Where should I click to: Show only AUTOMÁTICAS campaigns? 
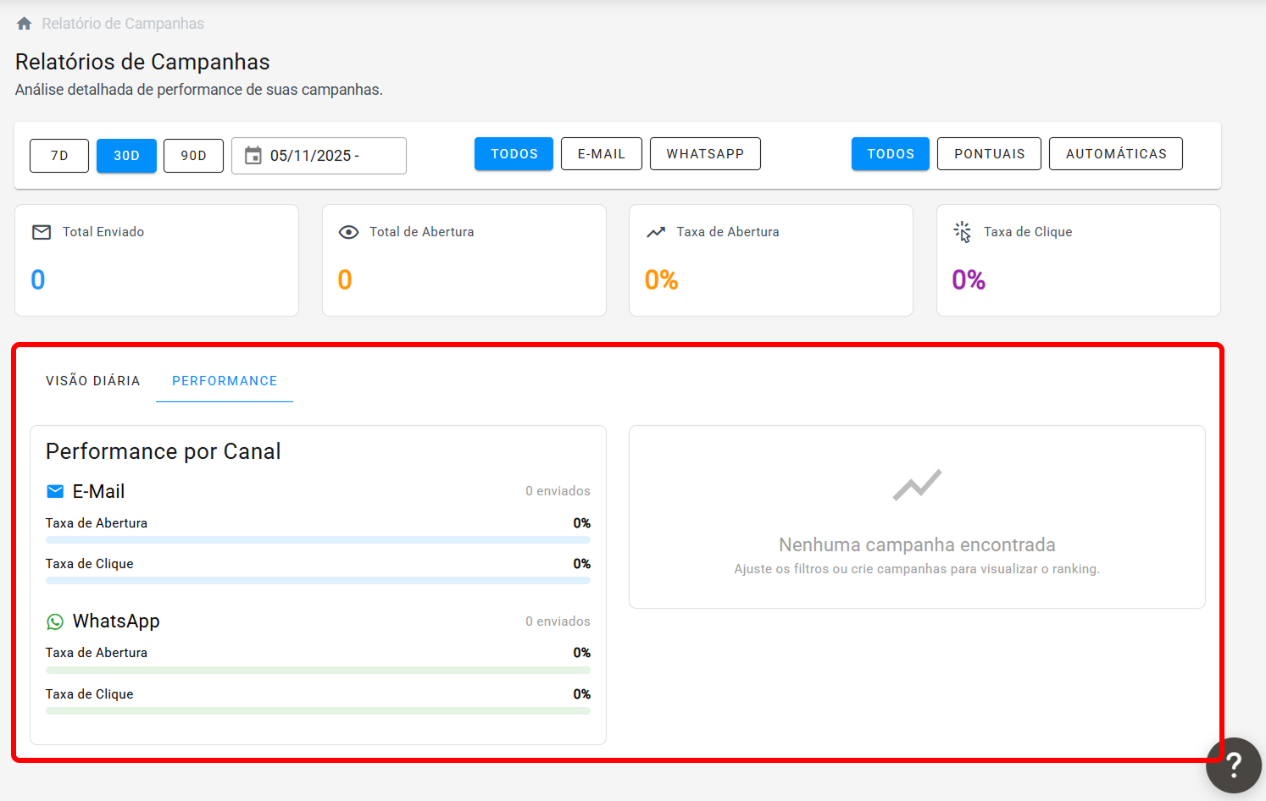click(1116, 154)
